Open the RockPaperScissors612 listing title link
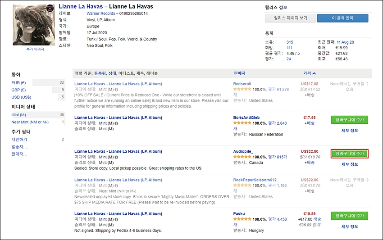The image size is (383, 240). (118, 180)
